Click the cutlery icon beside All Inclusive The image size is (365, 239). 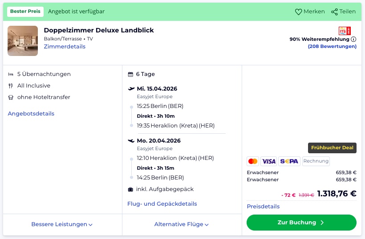coord(11,86)
